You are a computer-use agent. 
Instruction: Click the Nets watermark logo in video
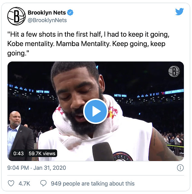174,71
